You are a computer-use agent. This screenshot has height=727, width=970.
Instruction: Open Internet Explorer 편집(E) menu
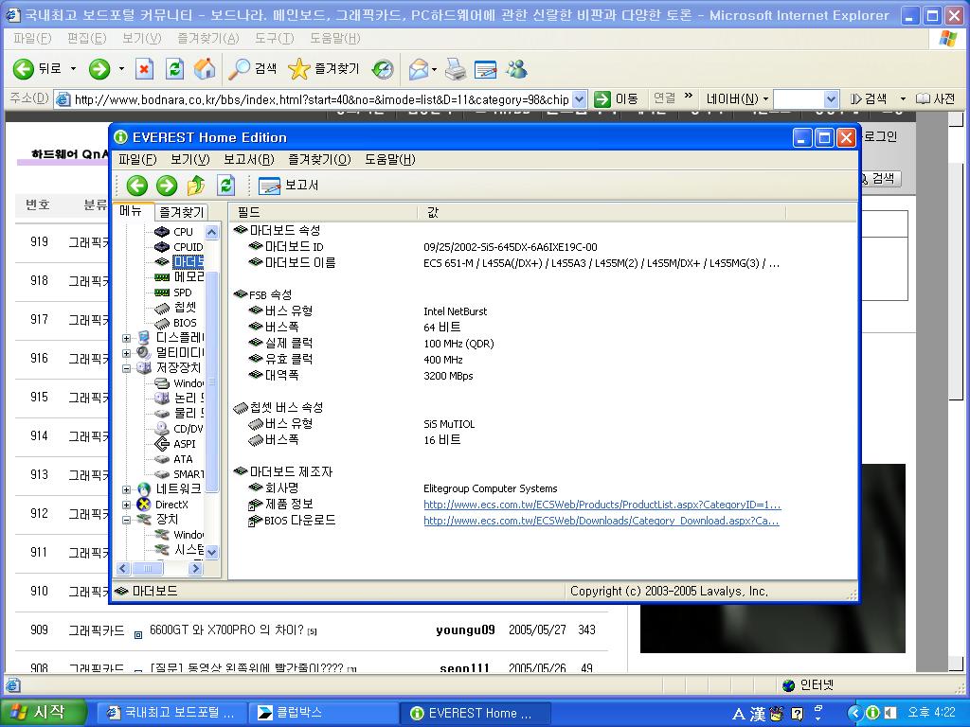[86, 38]
